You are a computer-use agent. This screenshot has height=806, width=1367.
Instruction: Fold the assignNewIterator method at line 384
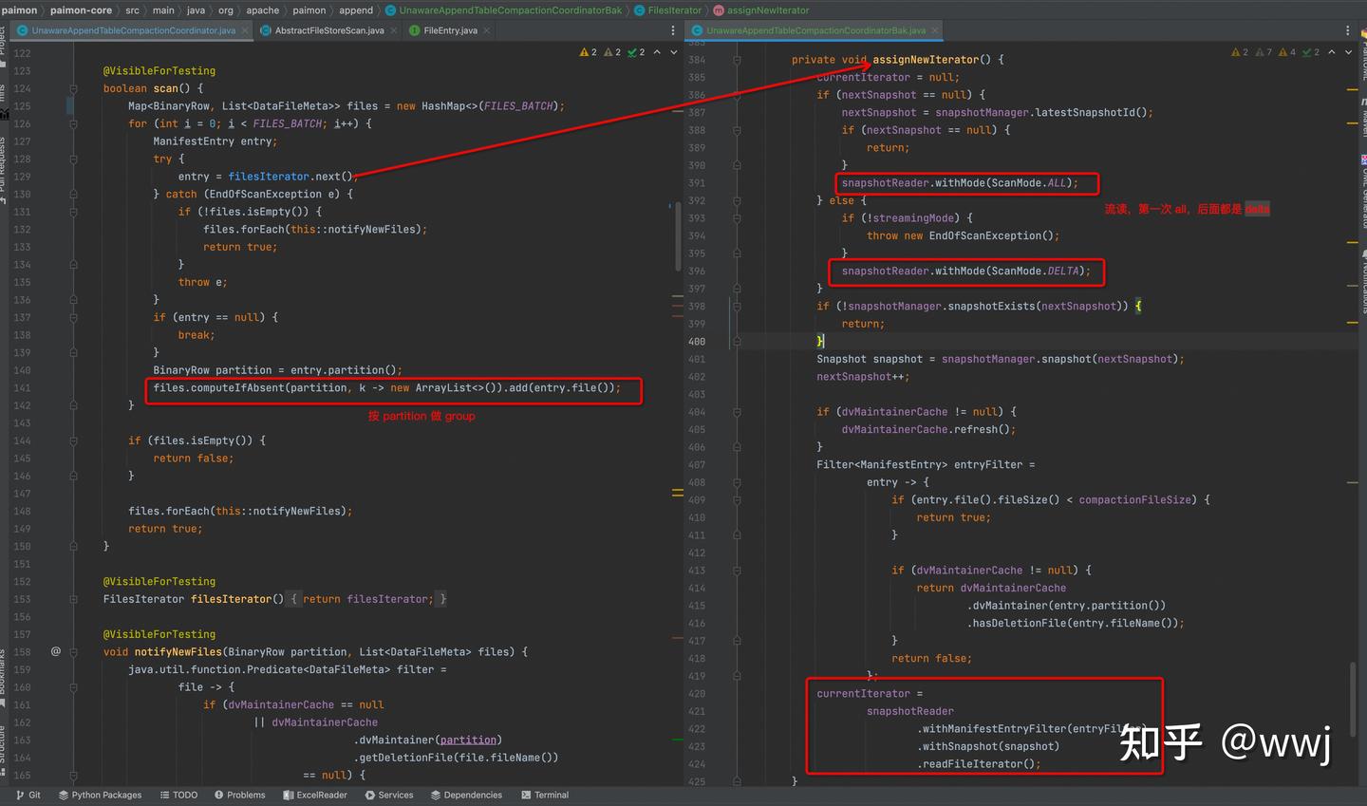[x=737, y=60]
